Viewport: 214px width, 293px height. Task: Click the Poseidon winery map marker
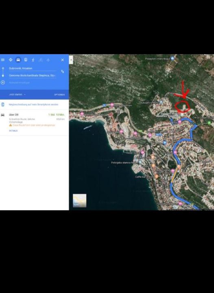point(173,59)
